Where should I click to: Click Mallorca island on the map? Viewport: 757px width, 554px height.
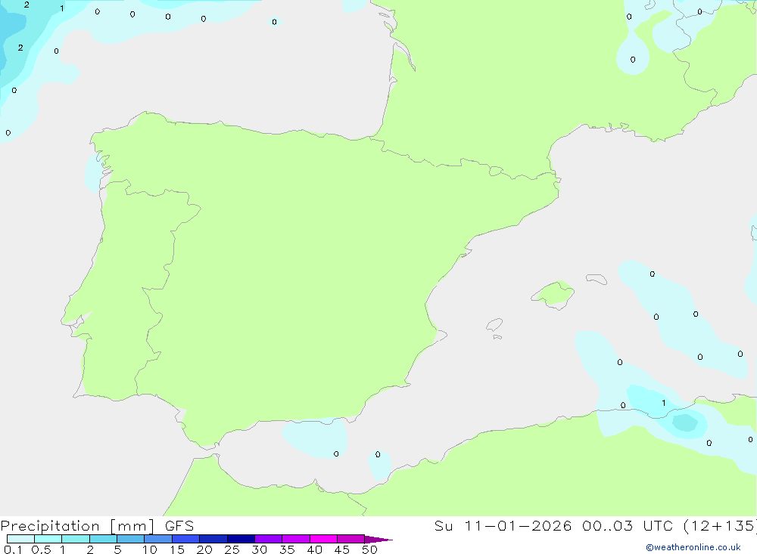[553, 295]
